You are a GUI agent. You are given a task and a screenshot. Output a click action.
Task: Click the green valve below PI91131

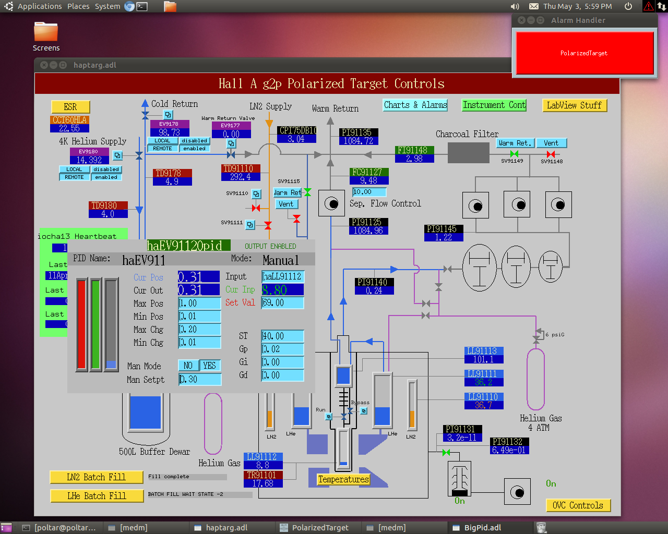(446, 453)
